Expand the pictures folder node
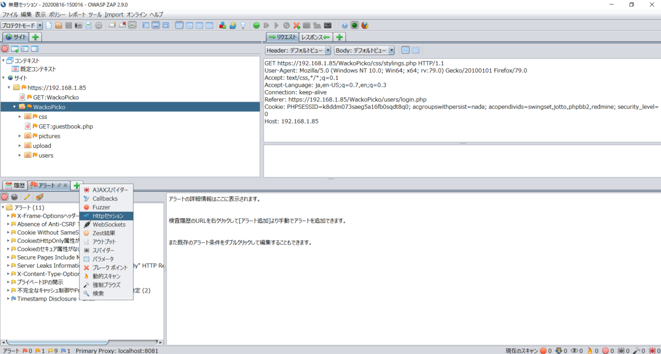 click(20, 136)
